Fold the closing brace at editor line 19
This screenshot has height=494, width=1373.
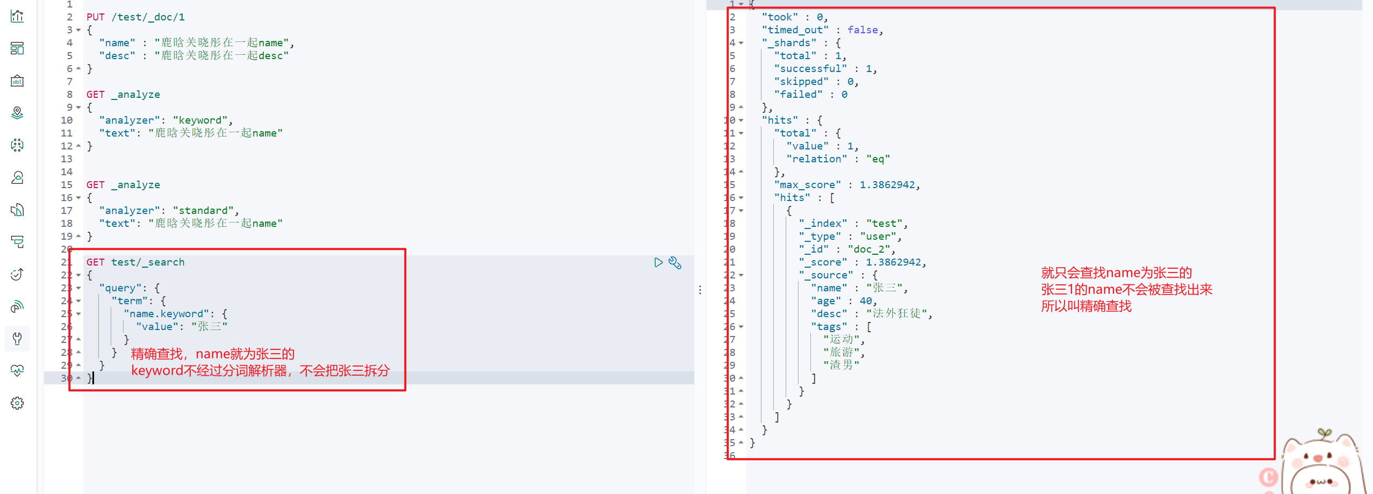coord(78,237)
